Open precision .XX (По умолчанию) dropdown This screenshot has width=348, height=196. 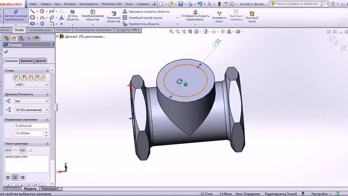coord(32,110)
